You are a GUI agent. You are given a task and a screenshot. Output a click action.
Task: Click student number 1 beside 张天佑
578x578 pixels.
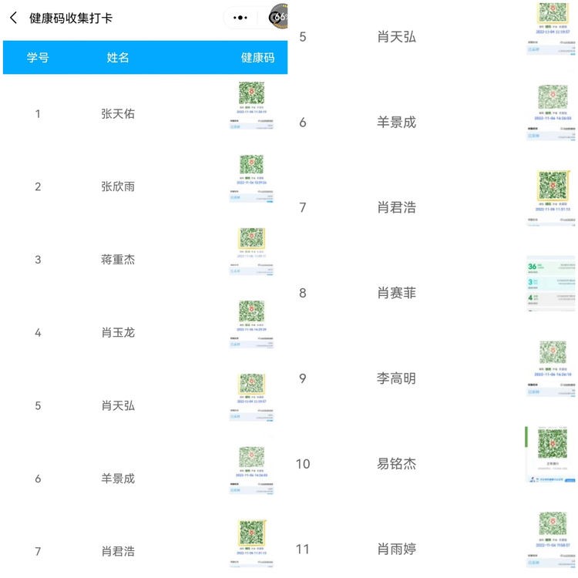(x=38, y=114)
